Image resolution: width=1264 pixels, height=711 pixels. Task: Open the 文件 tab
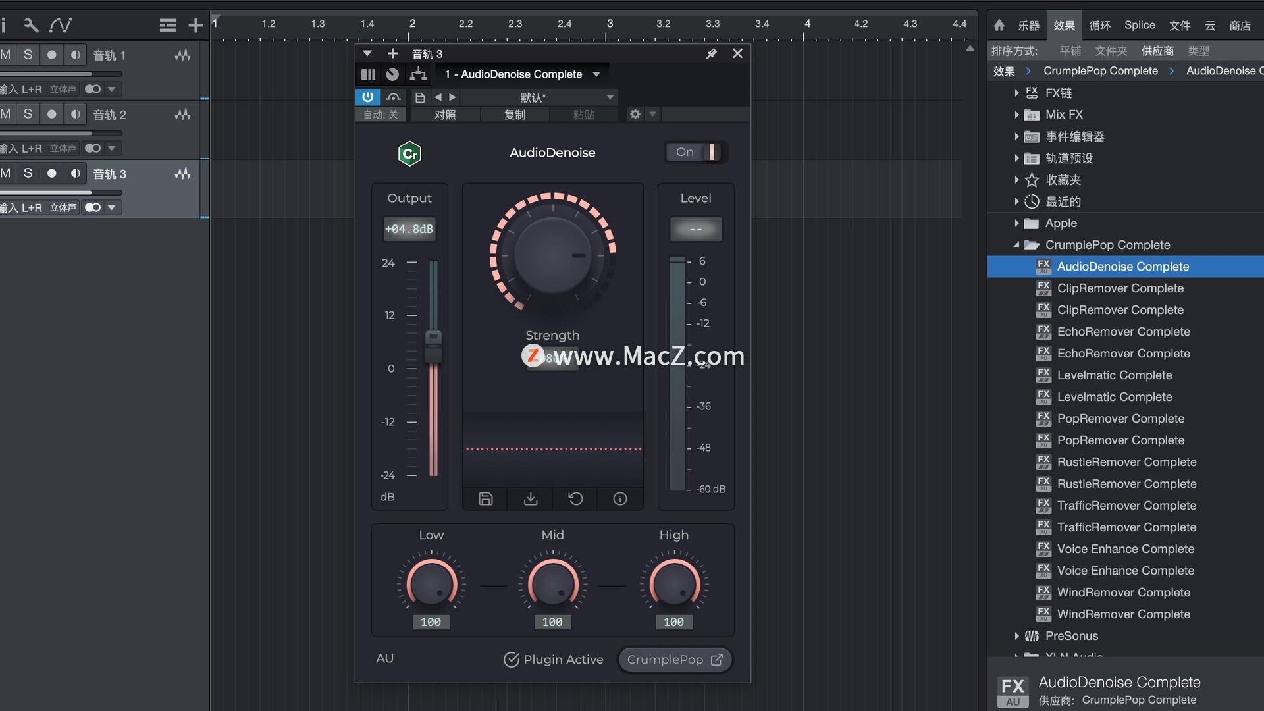[x=1180, y=26]
